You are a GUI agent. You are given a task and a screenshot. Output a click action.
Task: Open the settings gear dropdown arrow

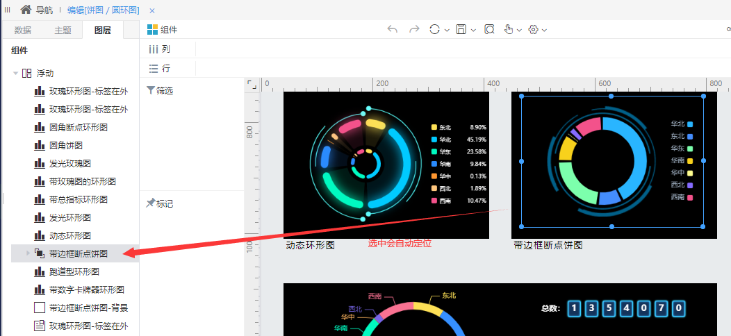(544, 31)
